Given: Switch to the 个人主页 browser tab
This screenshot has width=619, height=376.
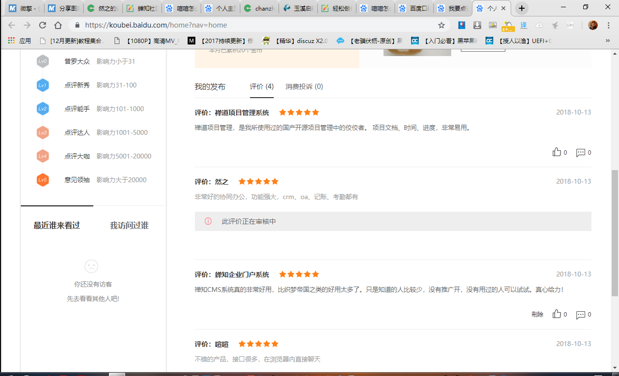Looking at the screenshot, I should [x=220, y=8].
